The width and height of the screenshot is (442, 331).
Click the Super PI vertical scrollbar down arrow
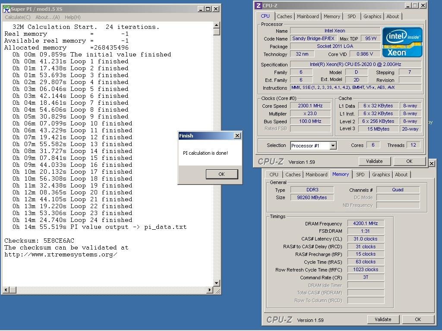click(x=217, y=283)
